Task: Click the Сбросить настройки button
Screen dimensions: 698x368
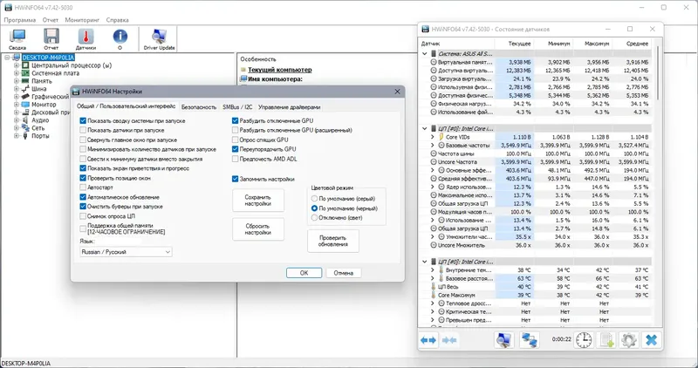Action: (x=258, y=229)
